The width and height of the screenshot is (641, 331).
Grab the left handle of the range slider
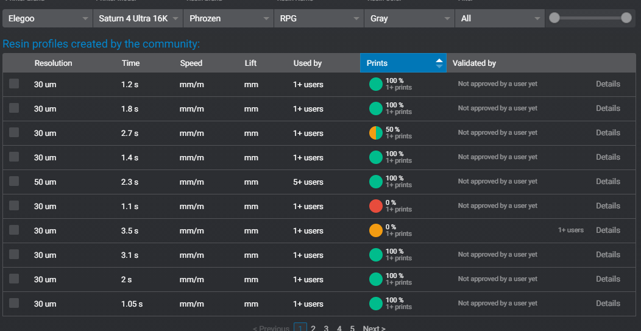point(554,18)
